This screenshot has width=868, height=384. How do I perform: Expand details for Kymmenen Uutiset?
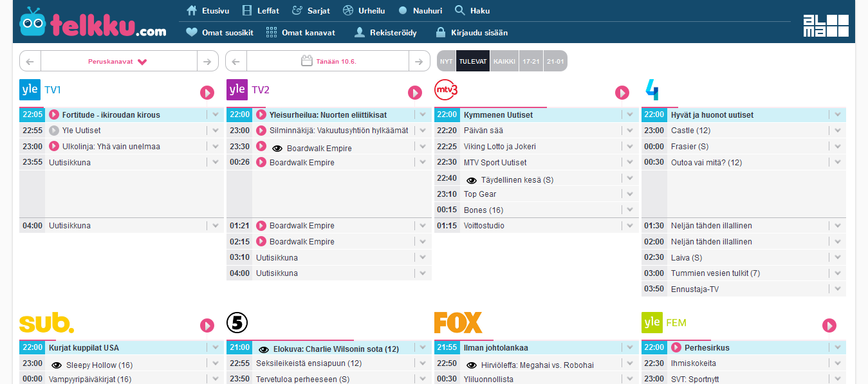click(x=629, y=114)
